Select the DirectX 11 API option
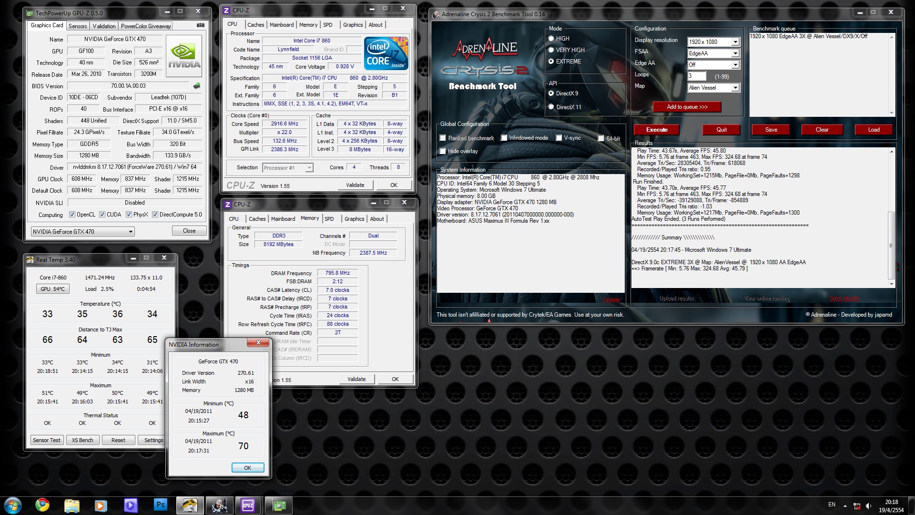The image size is (915, 515). tap(551, 107)
